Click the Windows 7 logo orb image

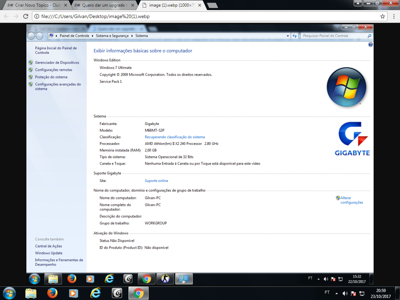[x=347, y=87]
